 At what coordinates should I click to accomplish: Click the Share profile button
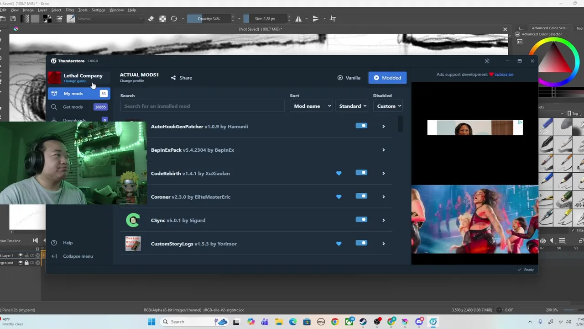(x=182, y=78)
